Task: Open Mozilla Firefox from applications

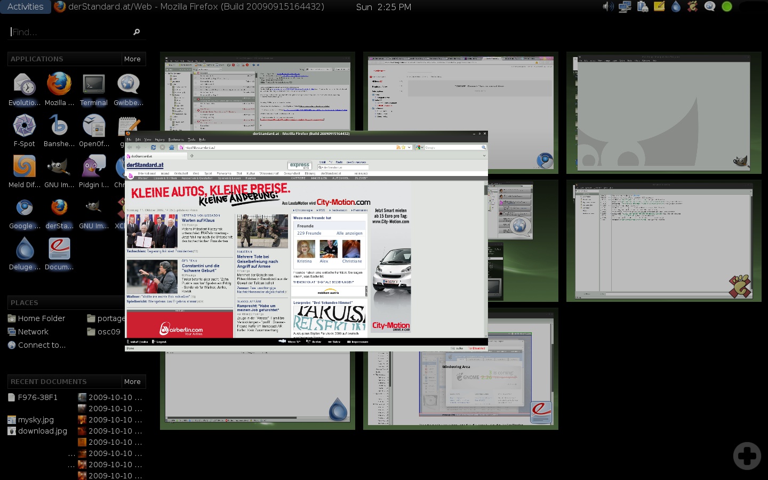Action: (x=59, y=89)
